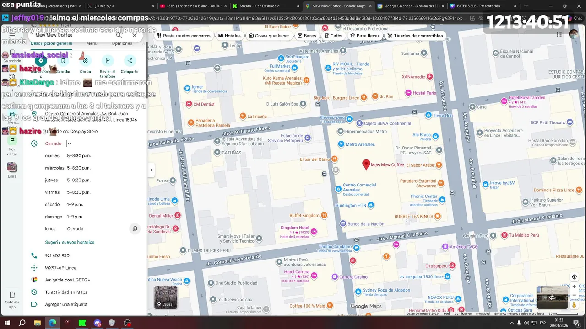Click the volume icon in system tray
Image resolution: width=586 pixels, height=329 pixels.
tap(526, 323)
